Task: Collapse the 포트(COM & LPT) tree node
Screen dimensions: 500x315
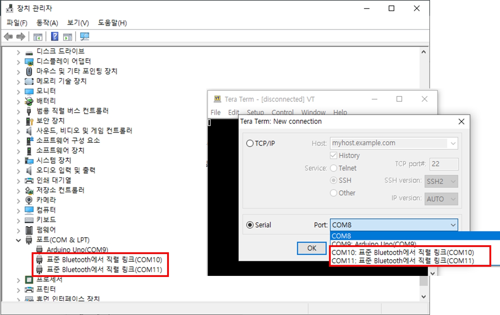Action: pos(18,240)
